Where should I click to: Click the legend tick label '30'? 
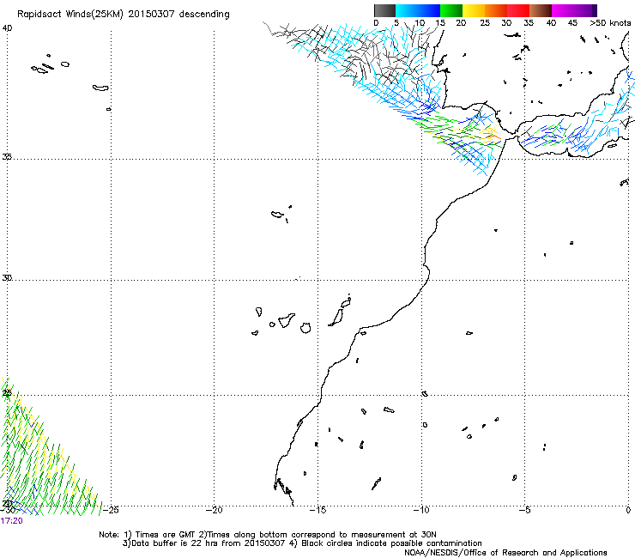pos(506,22)
